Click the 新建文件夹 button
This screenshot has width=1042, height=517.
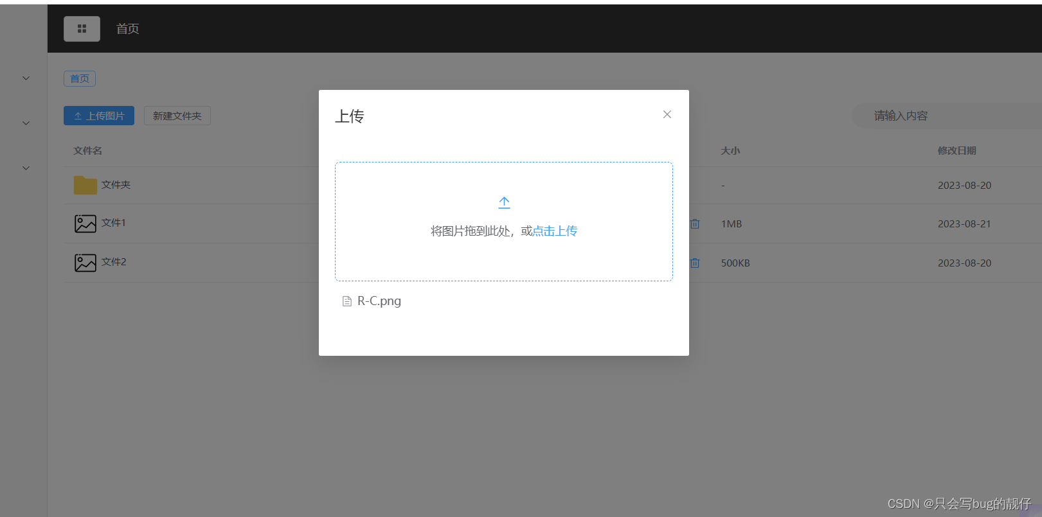tap(177, 116)
